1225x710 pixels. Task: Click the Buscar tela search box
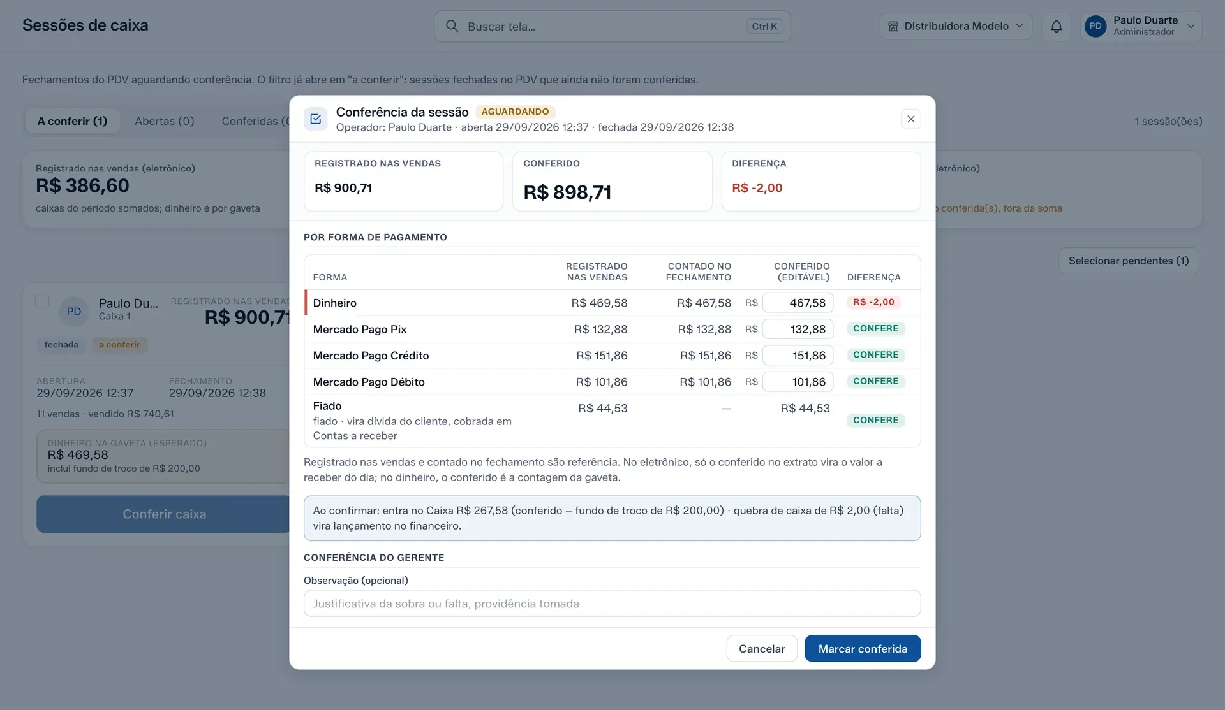(612, 26)
